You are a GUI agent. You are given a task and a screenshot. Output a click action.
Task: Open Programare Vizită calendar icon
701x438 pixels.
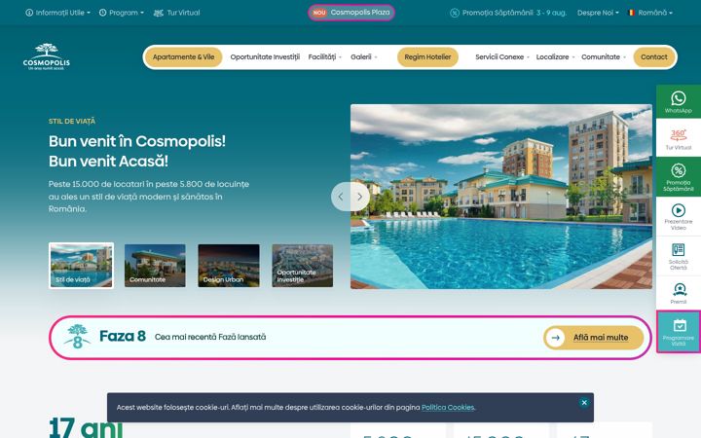tap(679, 332)
